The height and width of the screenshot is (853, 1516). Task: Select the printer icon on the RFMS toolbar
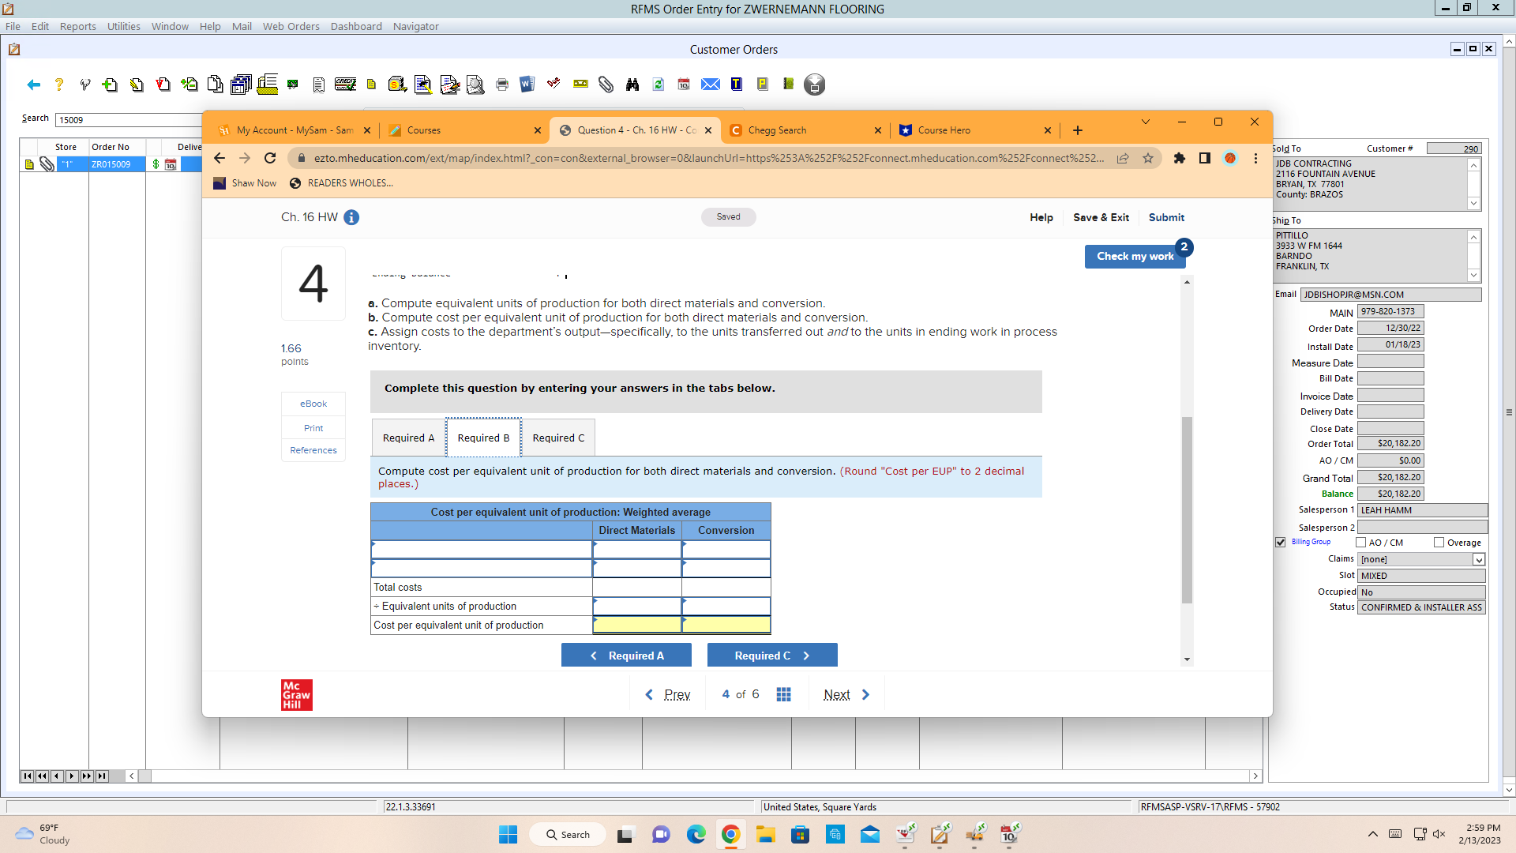coord(502,85)
